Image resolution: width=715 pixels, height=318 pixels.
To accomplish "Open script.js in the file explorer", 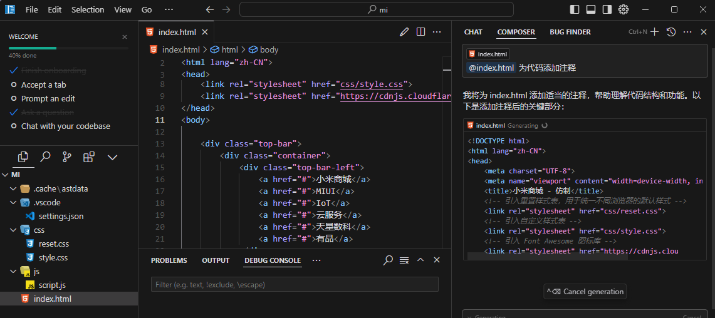I will [x=52, y=285].
